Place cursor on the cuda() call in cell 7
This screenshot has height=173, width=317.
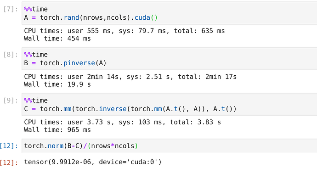146,17
